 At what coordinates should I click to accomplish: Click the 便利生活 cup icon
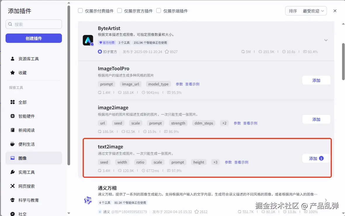pos(13,144)
